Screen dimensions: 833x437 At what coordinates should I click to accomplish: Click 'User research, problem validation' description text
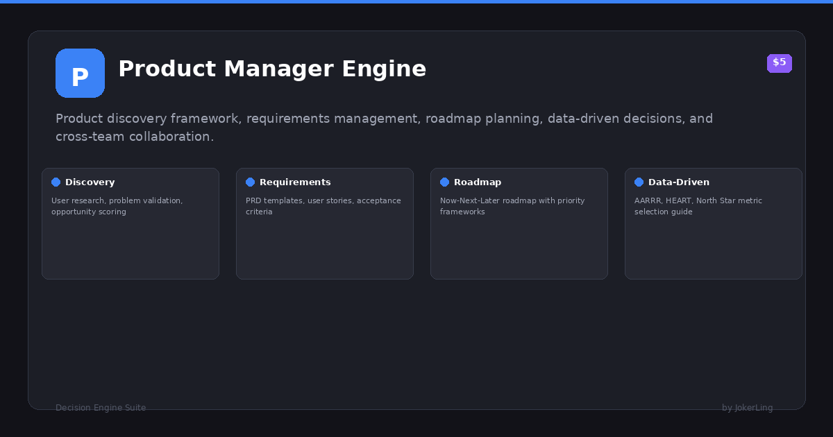[117, 206]
